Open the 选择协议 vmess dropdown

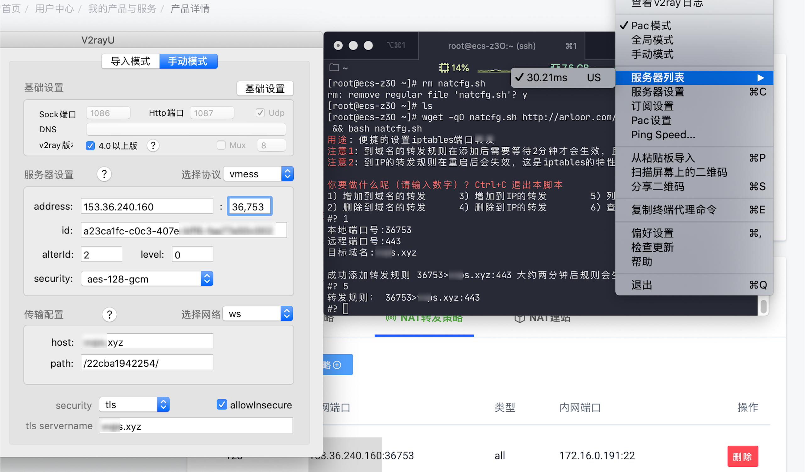click(258, 174)
